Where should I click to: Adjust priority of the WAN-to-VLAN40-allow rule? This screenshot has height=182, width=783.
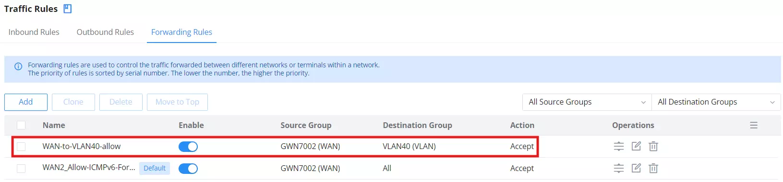(619, 146)
